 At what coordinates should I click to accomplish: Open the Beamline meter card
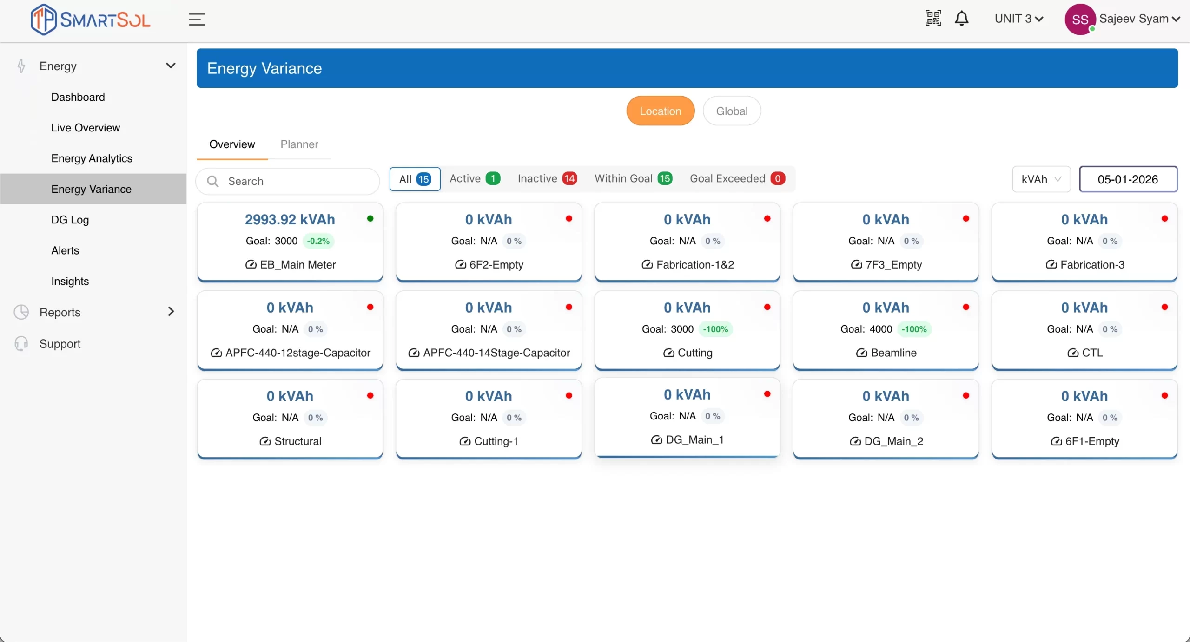click(x=886, y=330)
